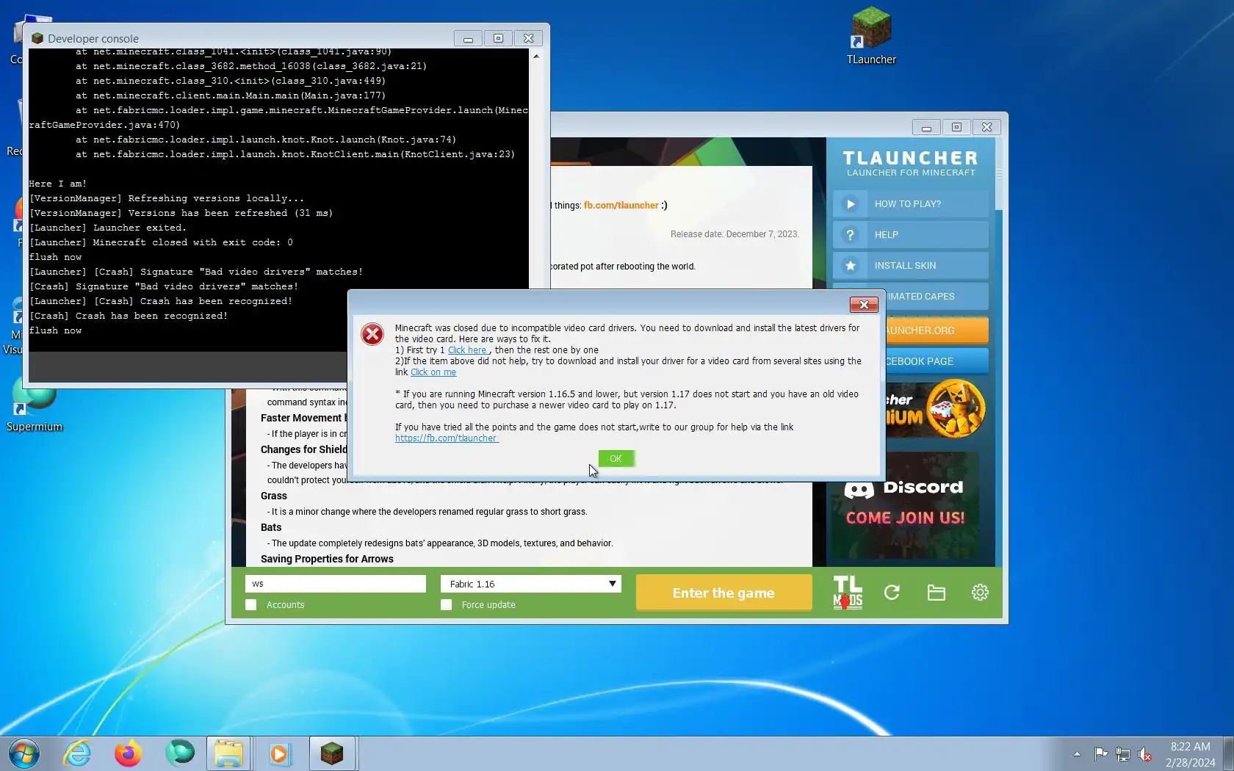Open Supermium from the taskbar

pyautogui.click(x=179, y=753)
